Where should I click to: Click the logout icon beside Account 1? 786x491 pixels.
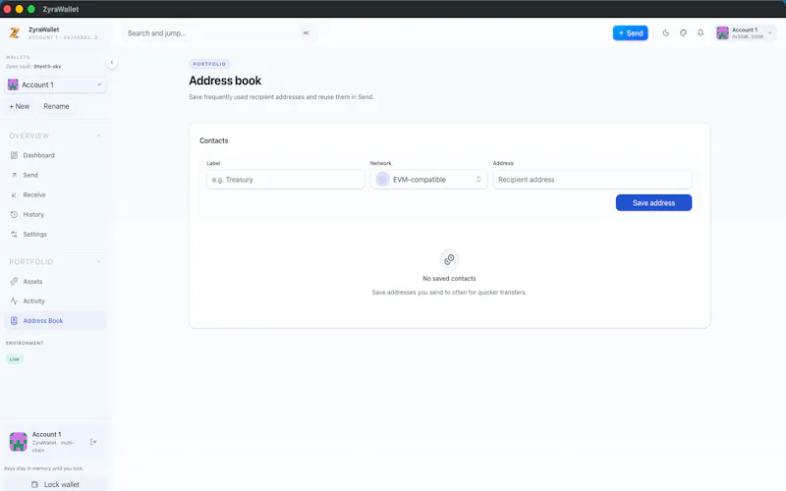[x=93, y=442]
